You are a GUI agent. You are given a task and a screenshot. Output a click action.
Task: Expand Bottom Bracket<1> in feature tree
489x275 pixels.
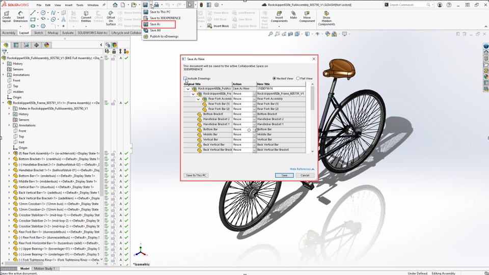click(x=9, y=159)
